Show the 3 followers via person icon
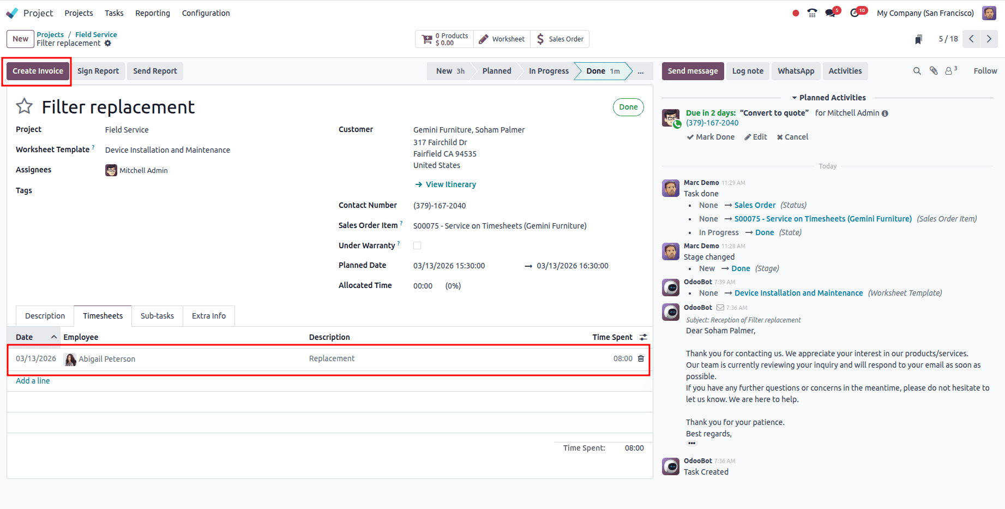Image resolution: width=1005 pixels, height=509 pixels. point(950,71)
